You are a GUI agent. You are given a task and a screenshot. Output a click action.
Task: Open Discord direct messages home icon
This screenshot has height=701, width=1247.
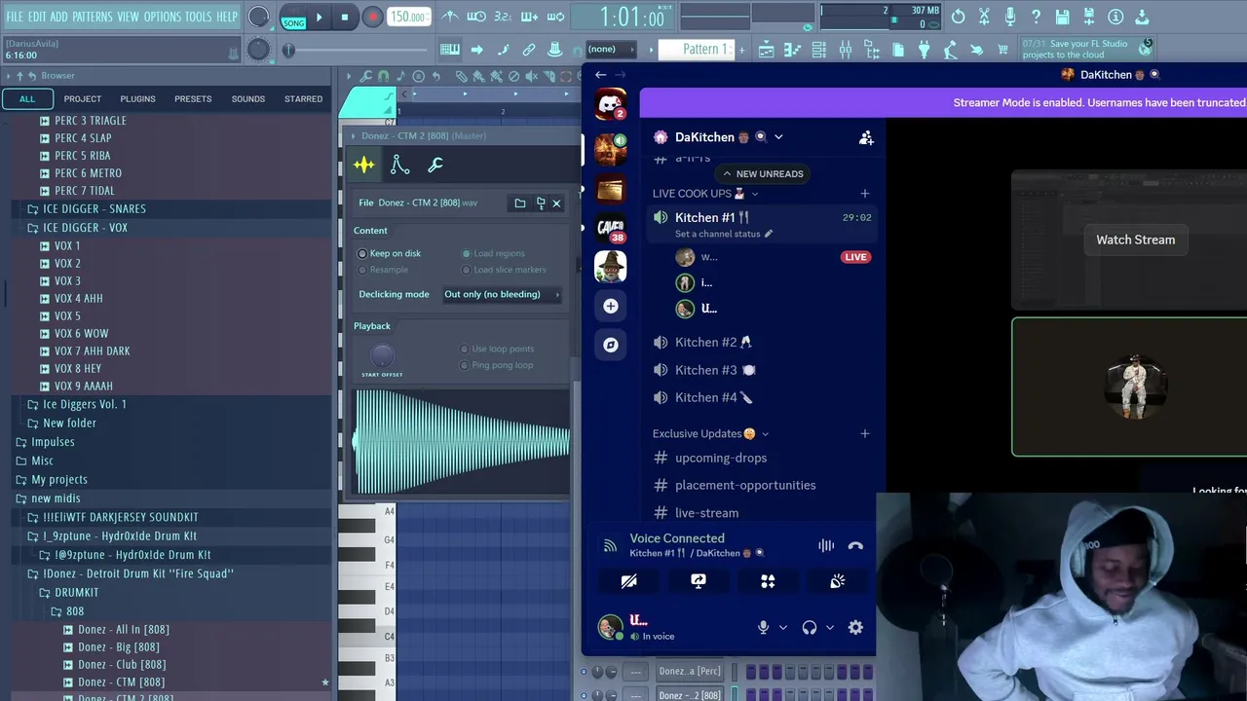611,104
